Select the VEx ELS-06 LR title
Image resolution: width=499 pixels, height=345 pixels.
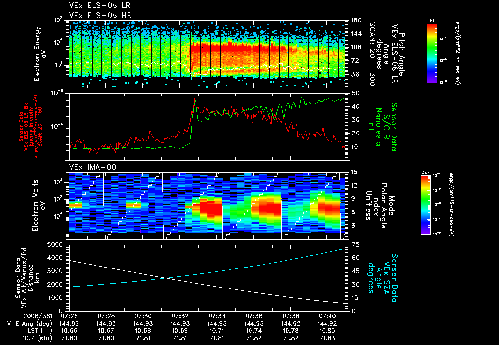[x=99, y=6]
